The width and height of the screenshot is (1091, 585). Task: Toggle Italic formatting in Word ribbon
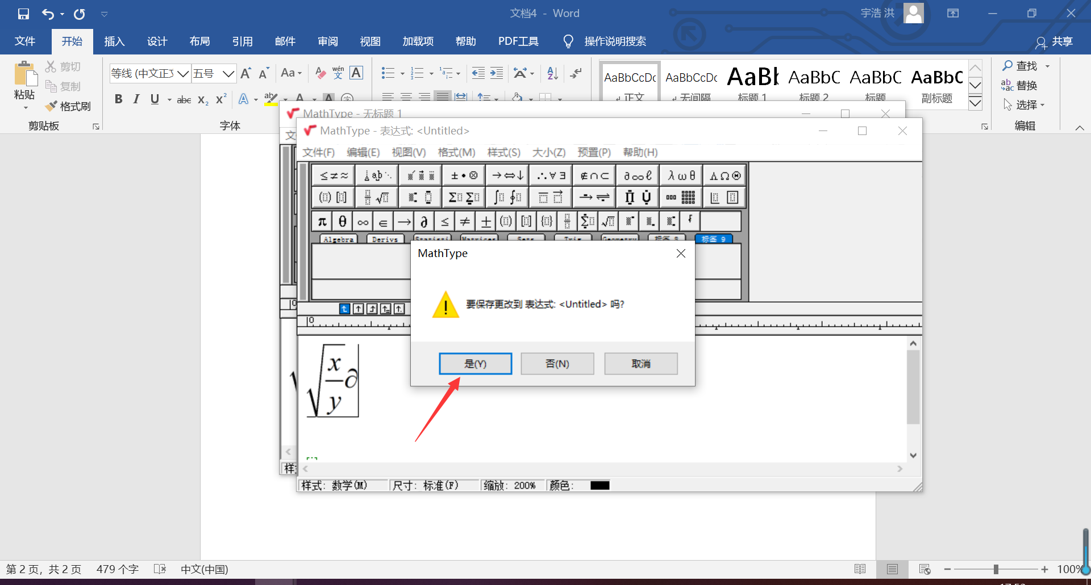point(136,99)
